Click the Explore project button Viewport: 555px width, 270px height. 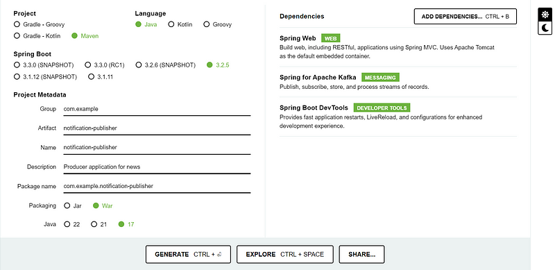click(x=285, y=255)
